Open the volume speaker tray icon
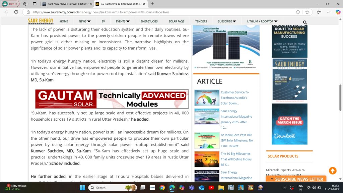This screenshot has width=343, height=193. 314,188
